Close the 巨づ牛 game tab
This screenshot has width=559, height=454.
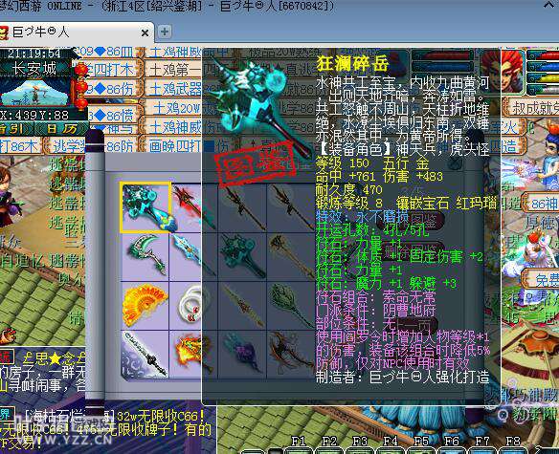[x=145, y=33]
